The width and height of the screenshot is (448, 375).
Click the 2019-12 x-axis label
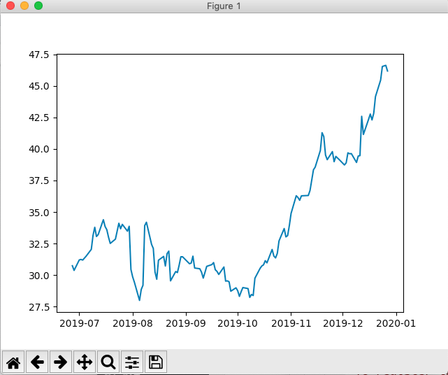(343, 323)
